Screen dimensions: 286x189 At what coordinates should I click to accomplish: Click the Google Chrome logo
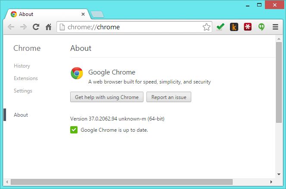pyautogui.click(x=77, y=73)
